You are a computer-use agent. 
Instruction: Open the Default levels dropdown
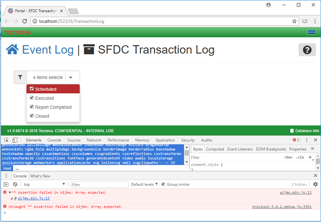pos(145,184)
